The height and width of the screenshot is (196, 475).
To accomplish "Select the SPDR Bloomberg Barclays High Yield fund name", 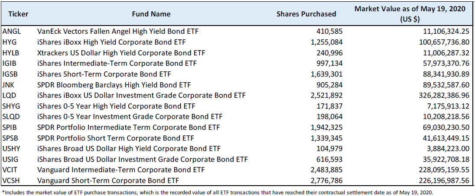I will click(114, 85).
